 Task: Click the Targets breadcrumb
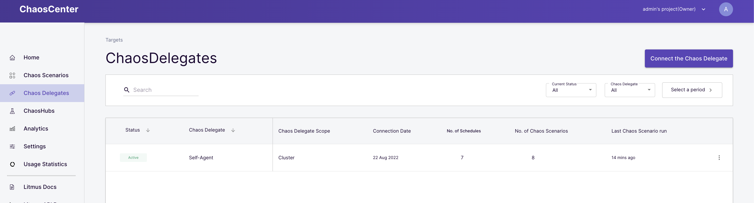[114, 40]
